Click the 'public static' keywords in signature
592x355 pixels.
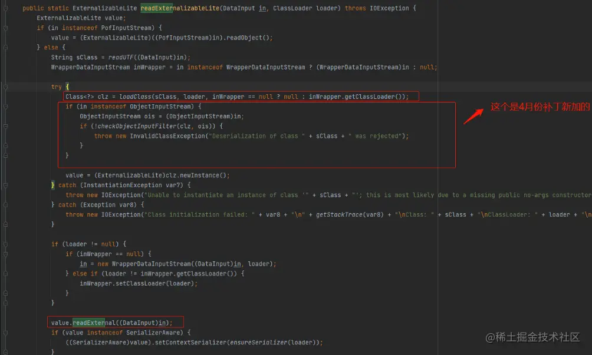(x=45, y=8)
